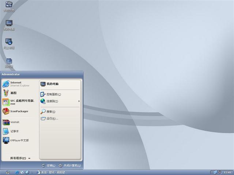Launch Internet Explorer from the Start menu
Screen dimensions: 234x175
20,84
